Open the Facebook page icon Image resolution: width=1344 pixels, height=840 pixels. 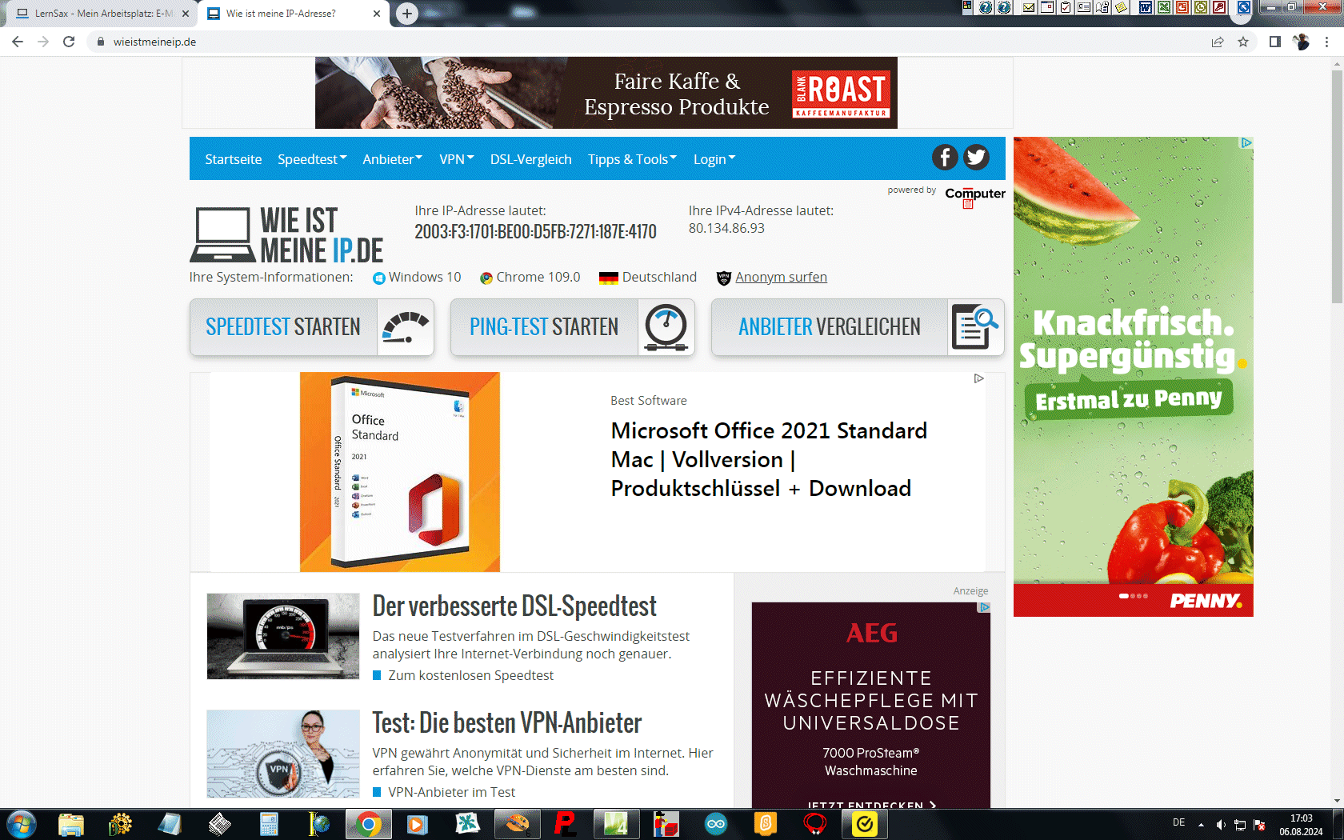pyautogui.click(x=945, y=158)
